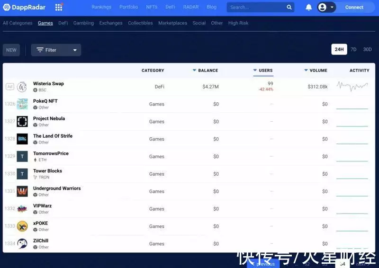Viewport: 379px width, 268px height.
Task: Switch to the 24H time range
Action: tap(339, 49)
